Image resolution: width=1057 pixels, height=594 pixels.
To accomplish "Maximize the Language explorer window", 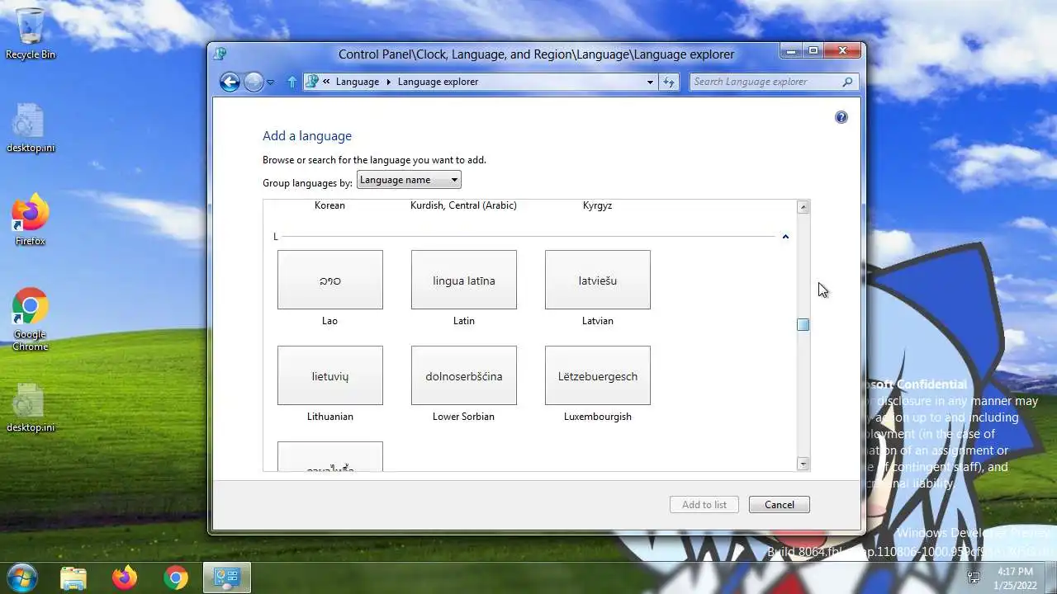I will click(813, 51).
